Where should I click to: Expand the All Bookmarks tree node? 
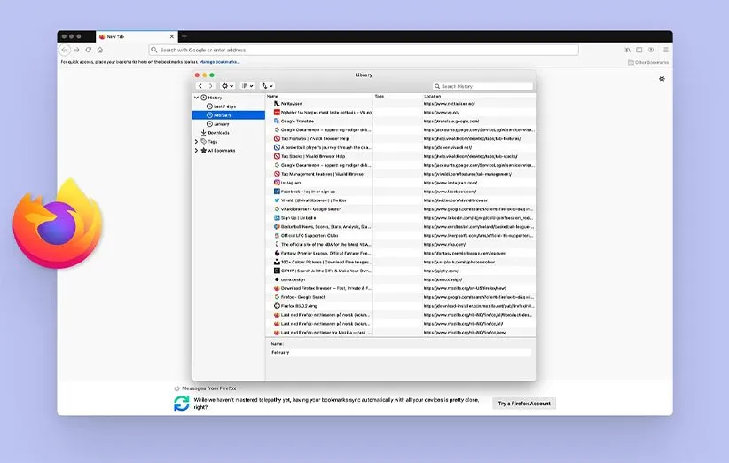click(x=196, y=150)
